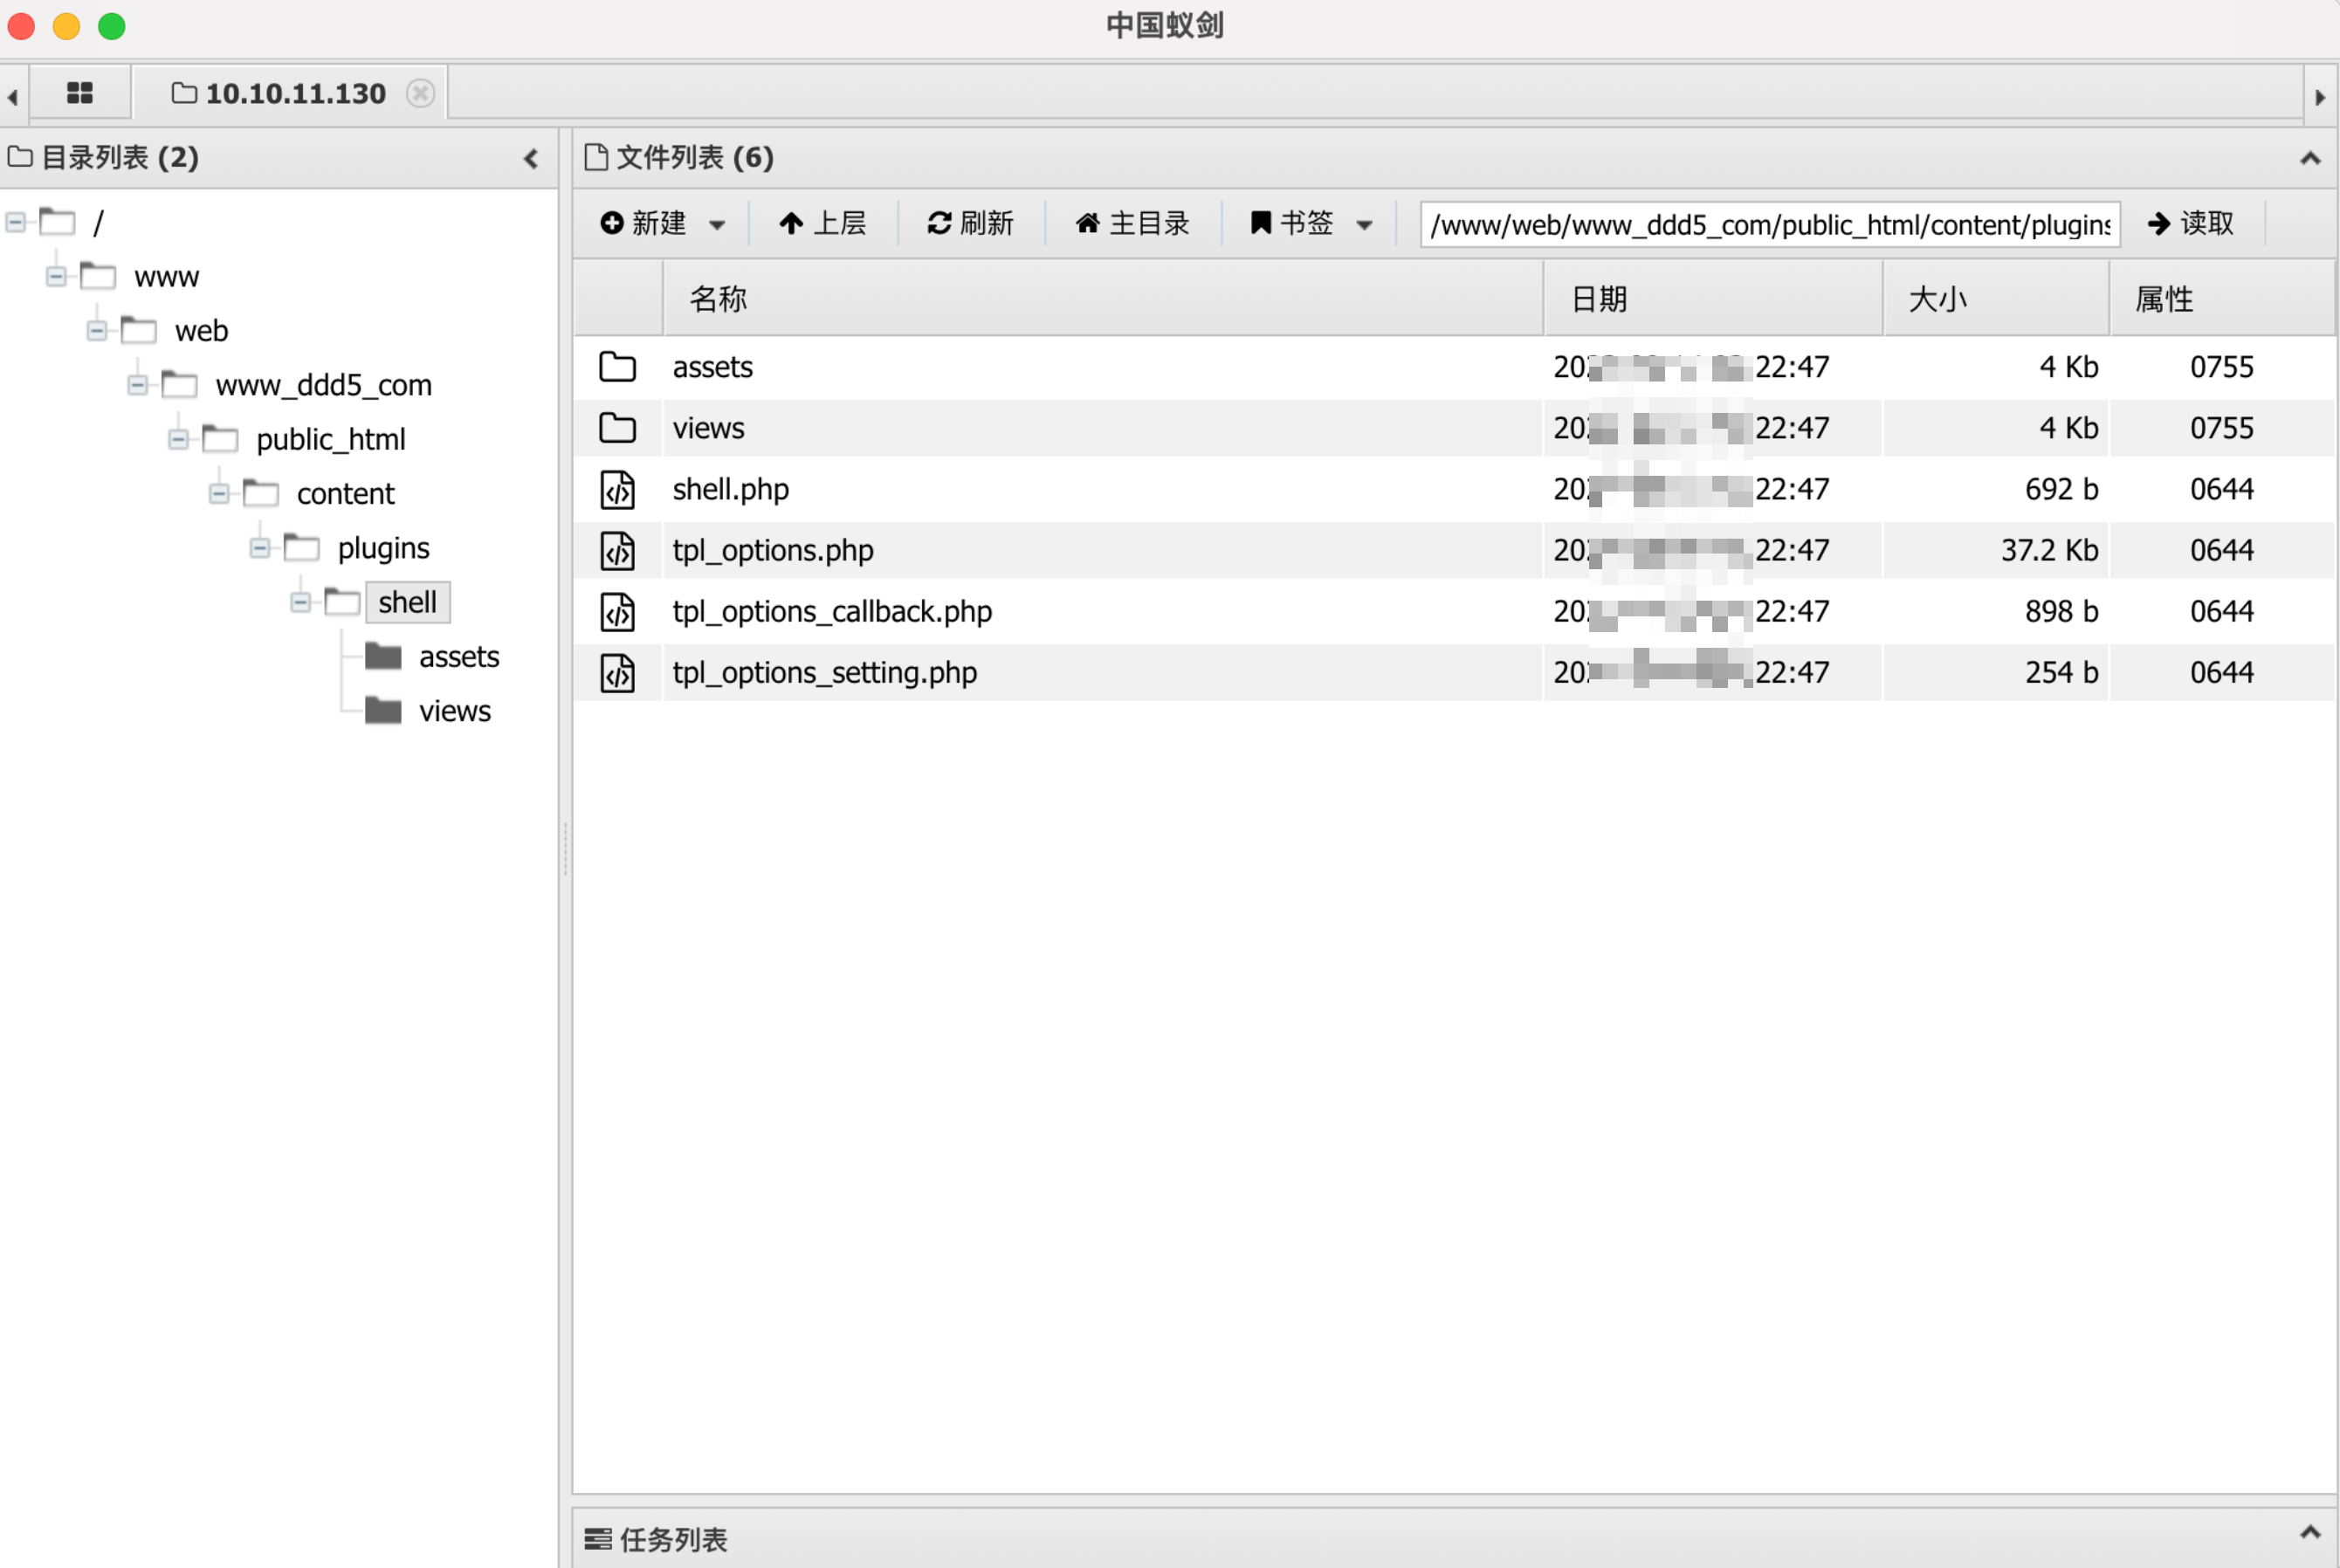Click the tpl_options_callback.php file icon
The height and width of the screenshot is (1568, 2340).
tap(617, 612)
